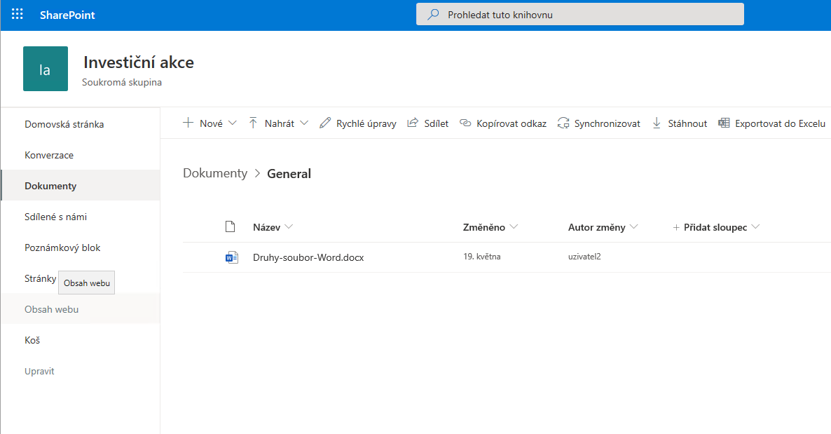Click 'Soukromá skupina' subtitle
831x434 pixels.
pyautogui.click(x=122, y=82)
